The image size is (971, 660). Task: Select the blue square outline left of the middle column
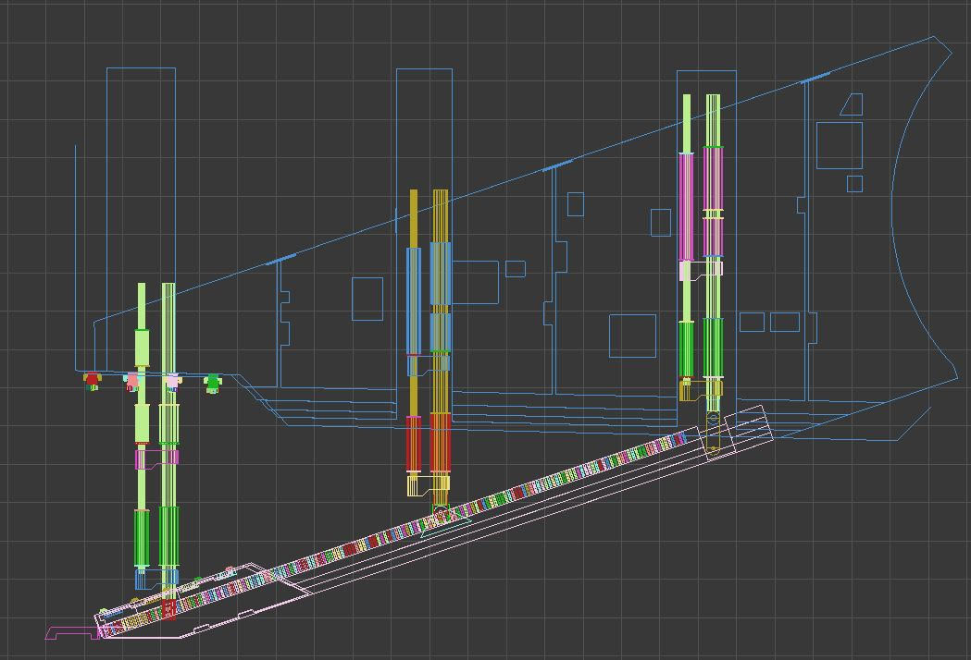pyautogui.click(x=367, y=299)
